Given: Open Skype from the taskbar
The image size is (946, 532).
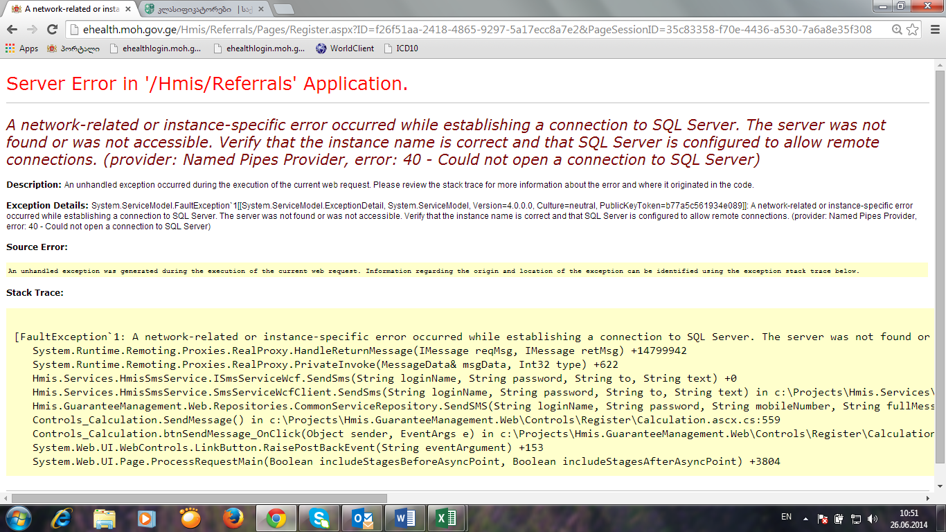Looking at the screenshot, I should coord(319,517).
